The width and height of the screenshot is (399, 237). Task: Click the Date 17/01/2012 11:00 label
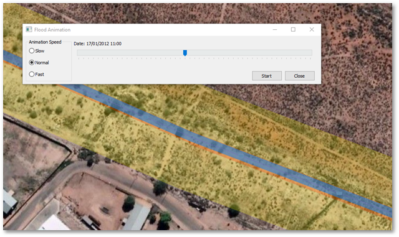pos(97,44)
